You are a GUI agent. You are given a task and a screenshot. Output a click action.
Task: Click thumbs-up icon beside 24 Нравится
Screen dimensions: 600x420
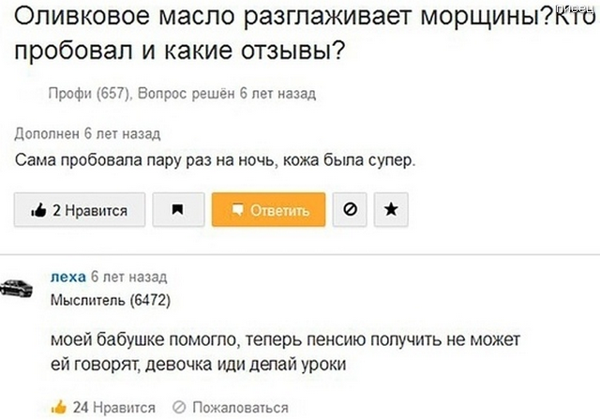58,407
